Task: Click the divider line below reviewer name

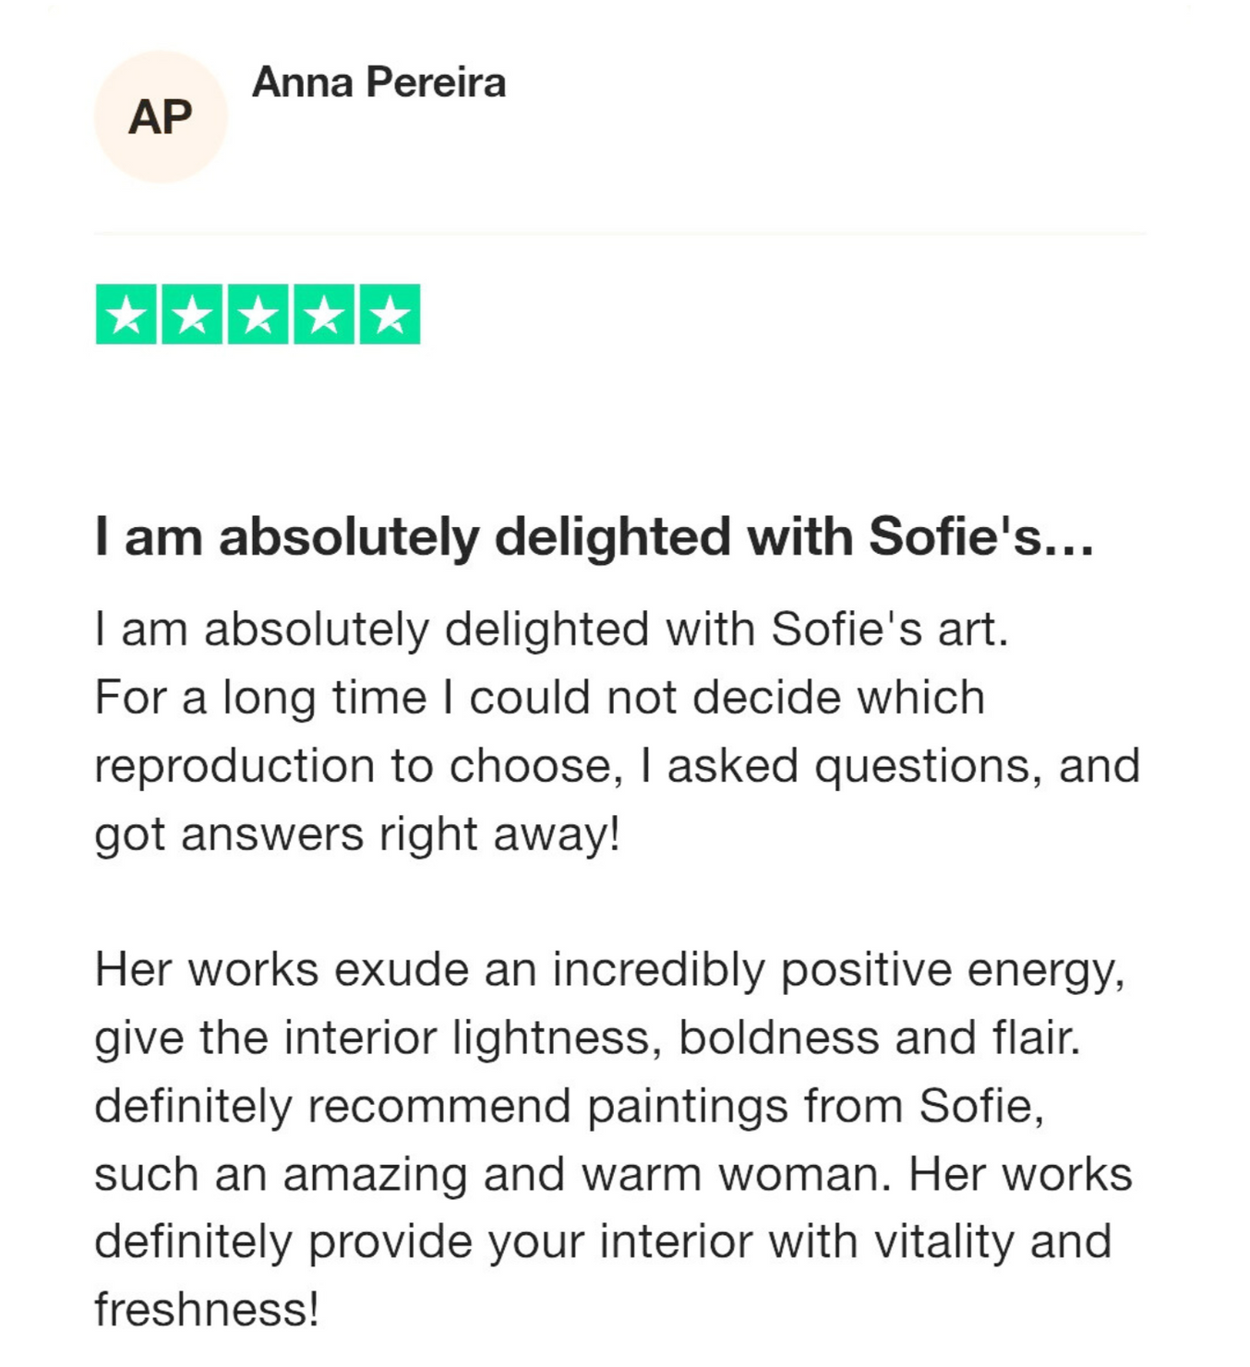Action: (620, 234)
